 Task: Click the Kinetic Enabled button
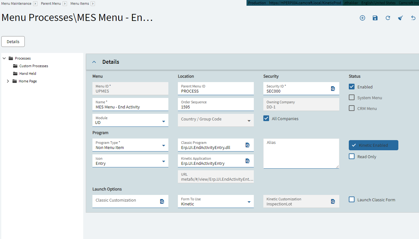click(373, 145)
